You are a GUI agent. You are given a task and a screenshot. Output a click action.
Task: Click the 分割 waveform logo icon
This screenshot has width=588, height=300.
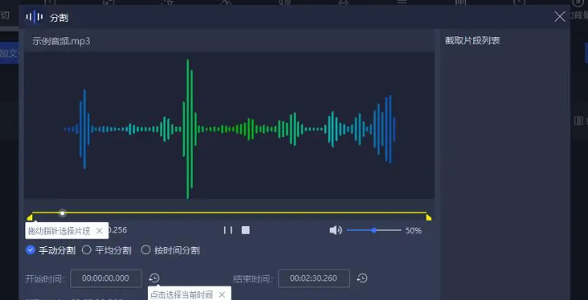tap(34, 17)
